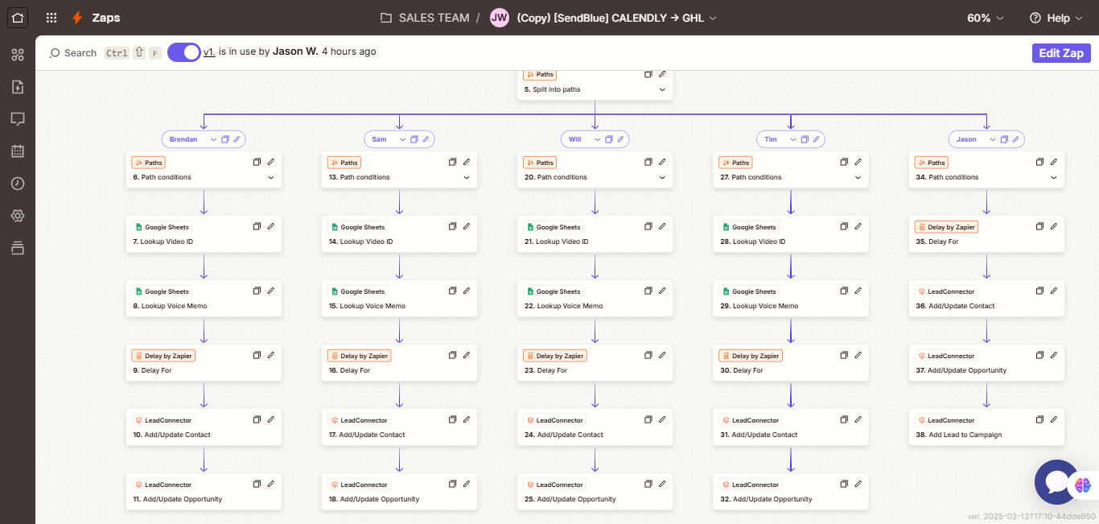Click the Edit Zap button
1099x524 pixels.
click(x=1061, y=53)
